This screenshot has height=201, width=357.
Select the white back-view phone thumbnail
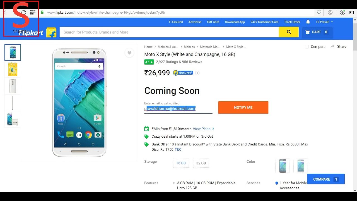click(x=13, y=86)
